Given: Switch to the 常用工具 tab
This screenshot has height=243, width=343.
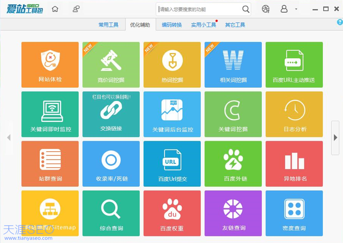Looking at the screenshot, I should point(108,25).
